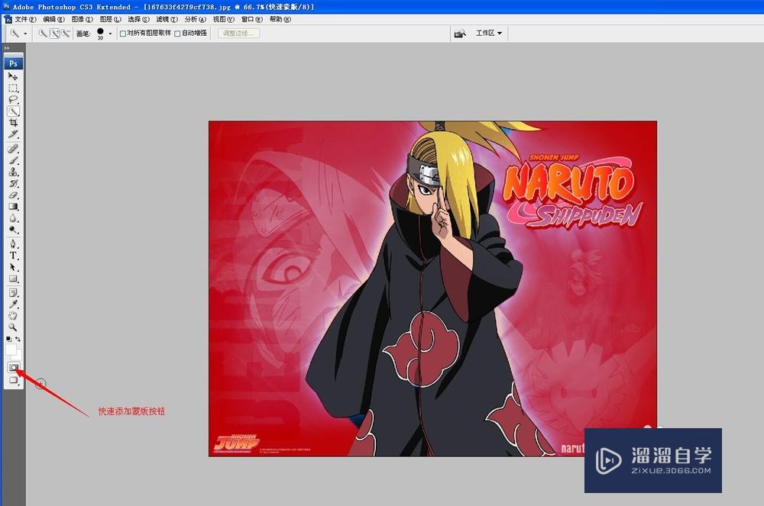This screenshot has height=506, width=764.
Task: Select the Notes tool
Action: point(13,292)
